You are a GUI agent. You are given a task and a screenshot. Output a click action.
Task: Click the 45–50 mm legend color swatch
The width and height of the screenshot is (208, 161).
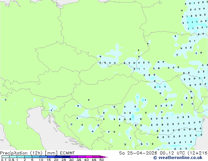[96, 157]
